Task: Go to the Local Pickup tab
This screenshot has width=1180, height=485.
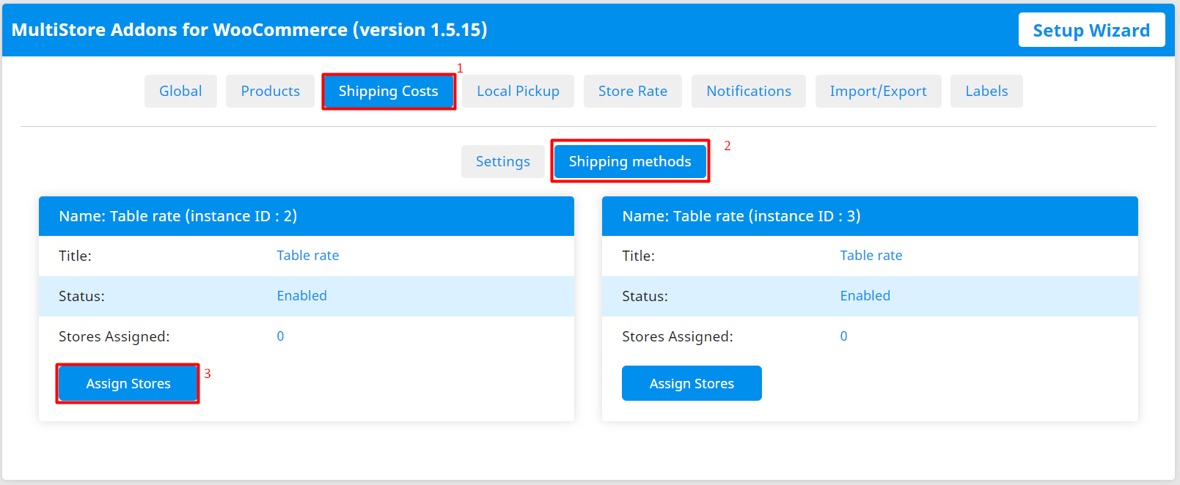Action: [x=518, y=91]
